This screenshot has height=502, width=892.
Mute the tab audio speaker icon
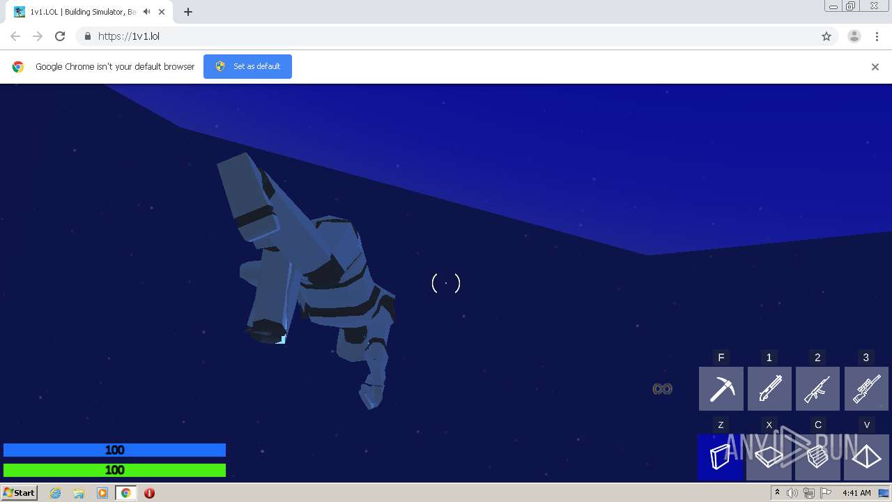tap(147, 12)
